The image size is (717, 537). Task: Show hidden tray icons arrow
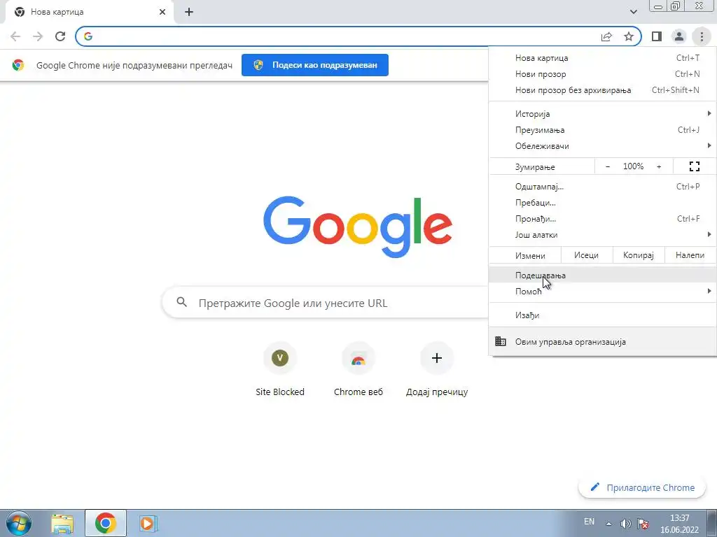click(x=608, y=524)
